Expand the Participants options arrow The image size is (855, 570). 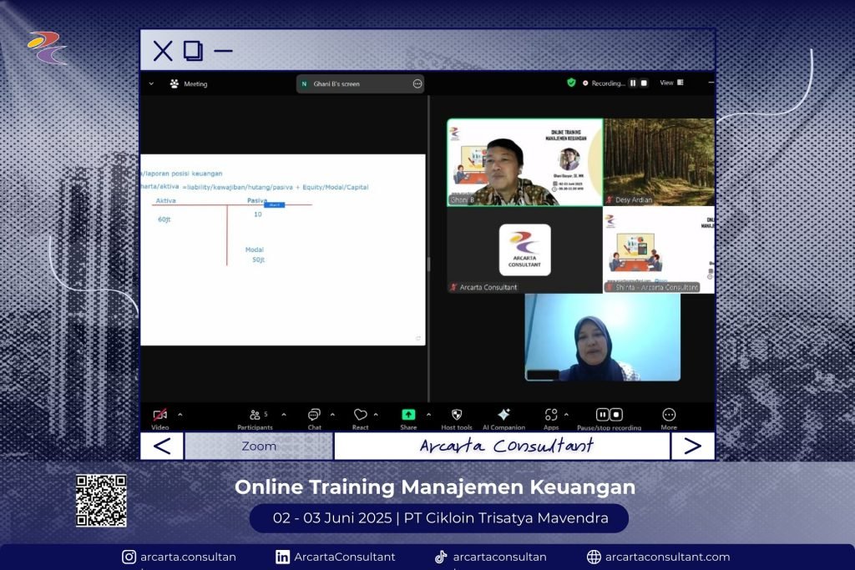coord(284,415)
